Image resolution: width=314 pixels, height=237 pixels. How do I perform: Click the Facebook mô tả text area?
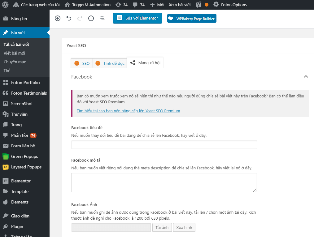pyautogui.click(x=164, y=182)
